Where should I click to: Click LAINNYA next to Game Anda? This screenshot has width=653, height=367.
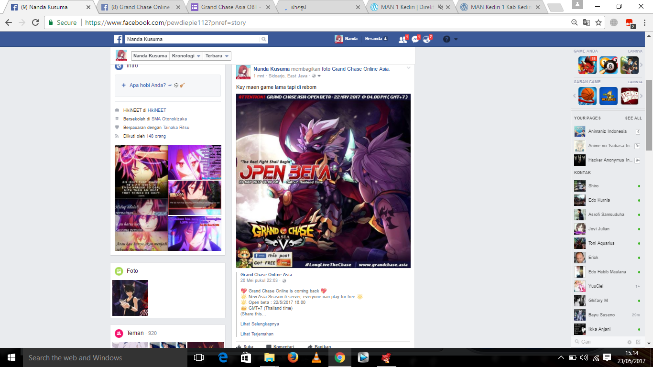[635, 51]
